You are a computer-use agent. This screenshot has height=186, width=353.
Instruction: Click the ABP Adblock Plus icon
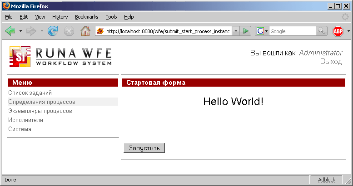tap(338, 31)
